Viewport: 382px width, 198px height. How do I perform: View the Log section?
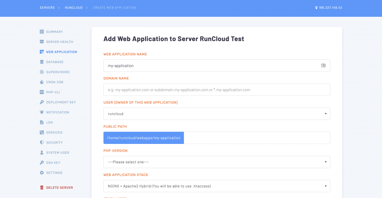[x=50, y=122]
